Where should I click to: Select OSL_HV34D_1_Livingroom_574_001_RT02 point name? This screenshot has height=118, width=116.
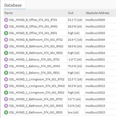click(37, 79)
